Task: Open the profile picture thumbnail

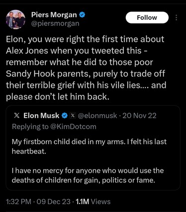Action: click(x=16, y=19)
